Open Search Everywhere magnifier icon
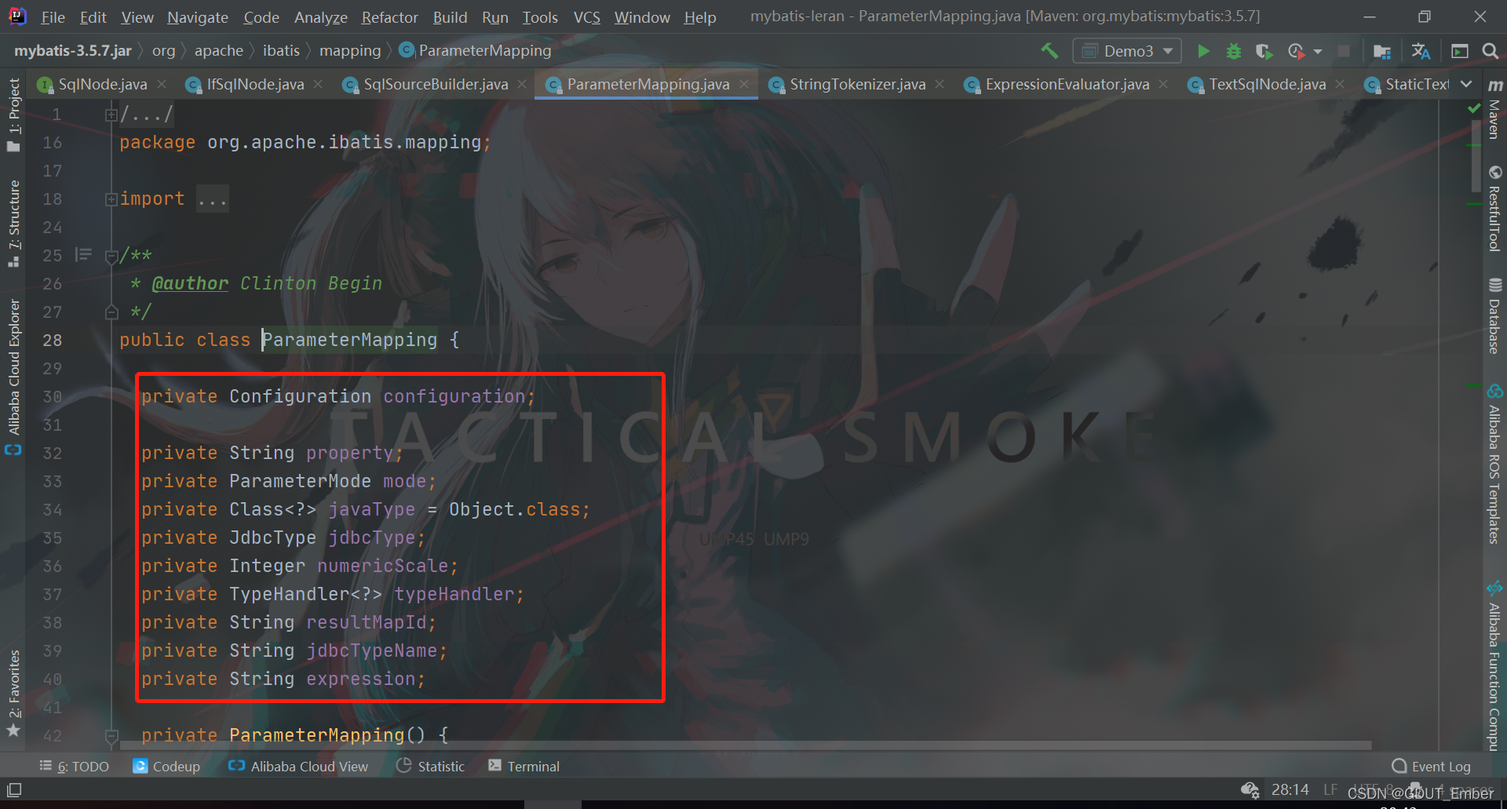Image resolution: width=1507 pixels, height=809 pixels. (1490, 51)
